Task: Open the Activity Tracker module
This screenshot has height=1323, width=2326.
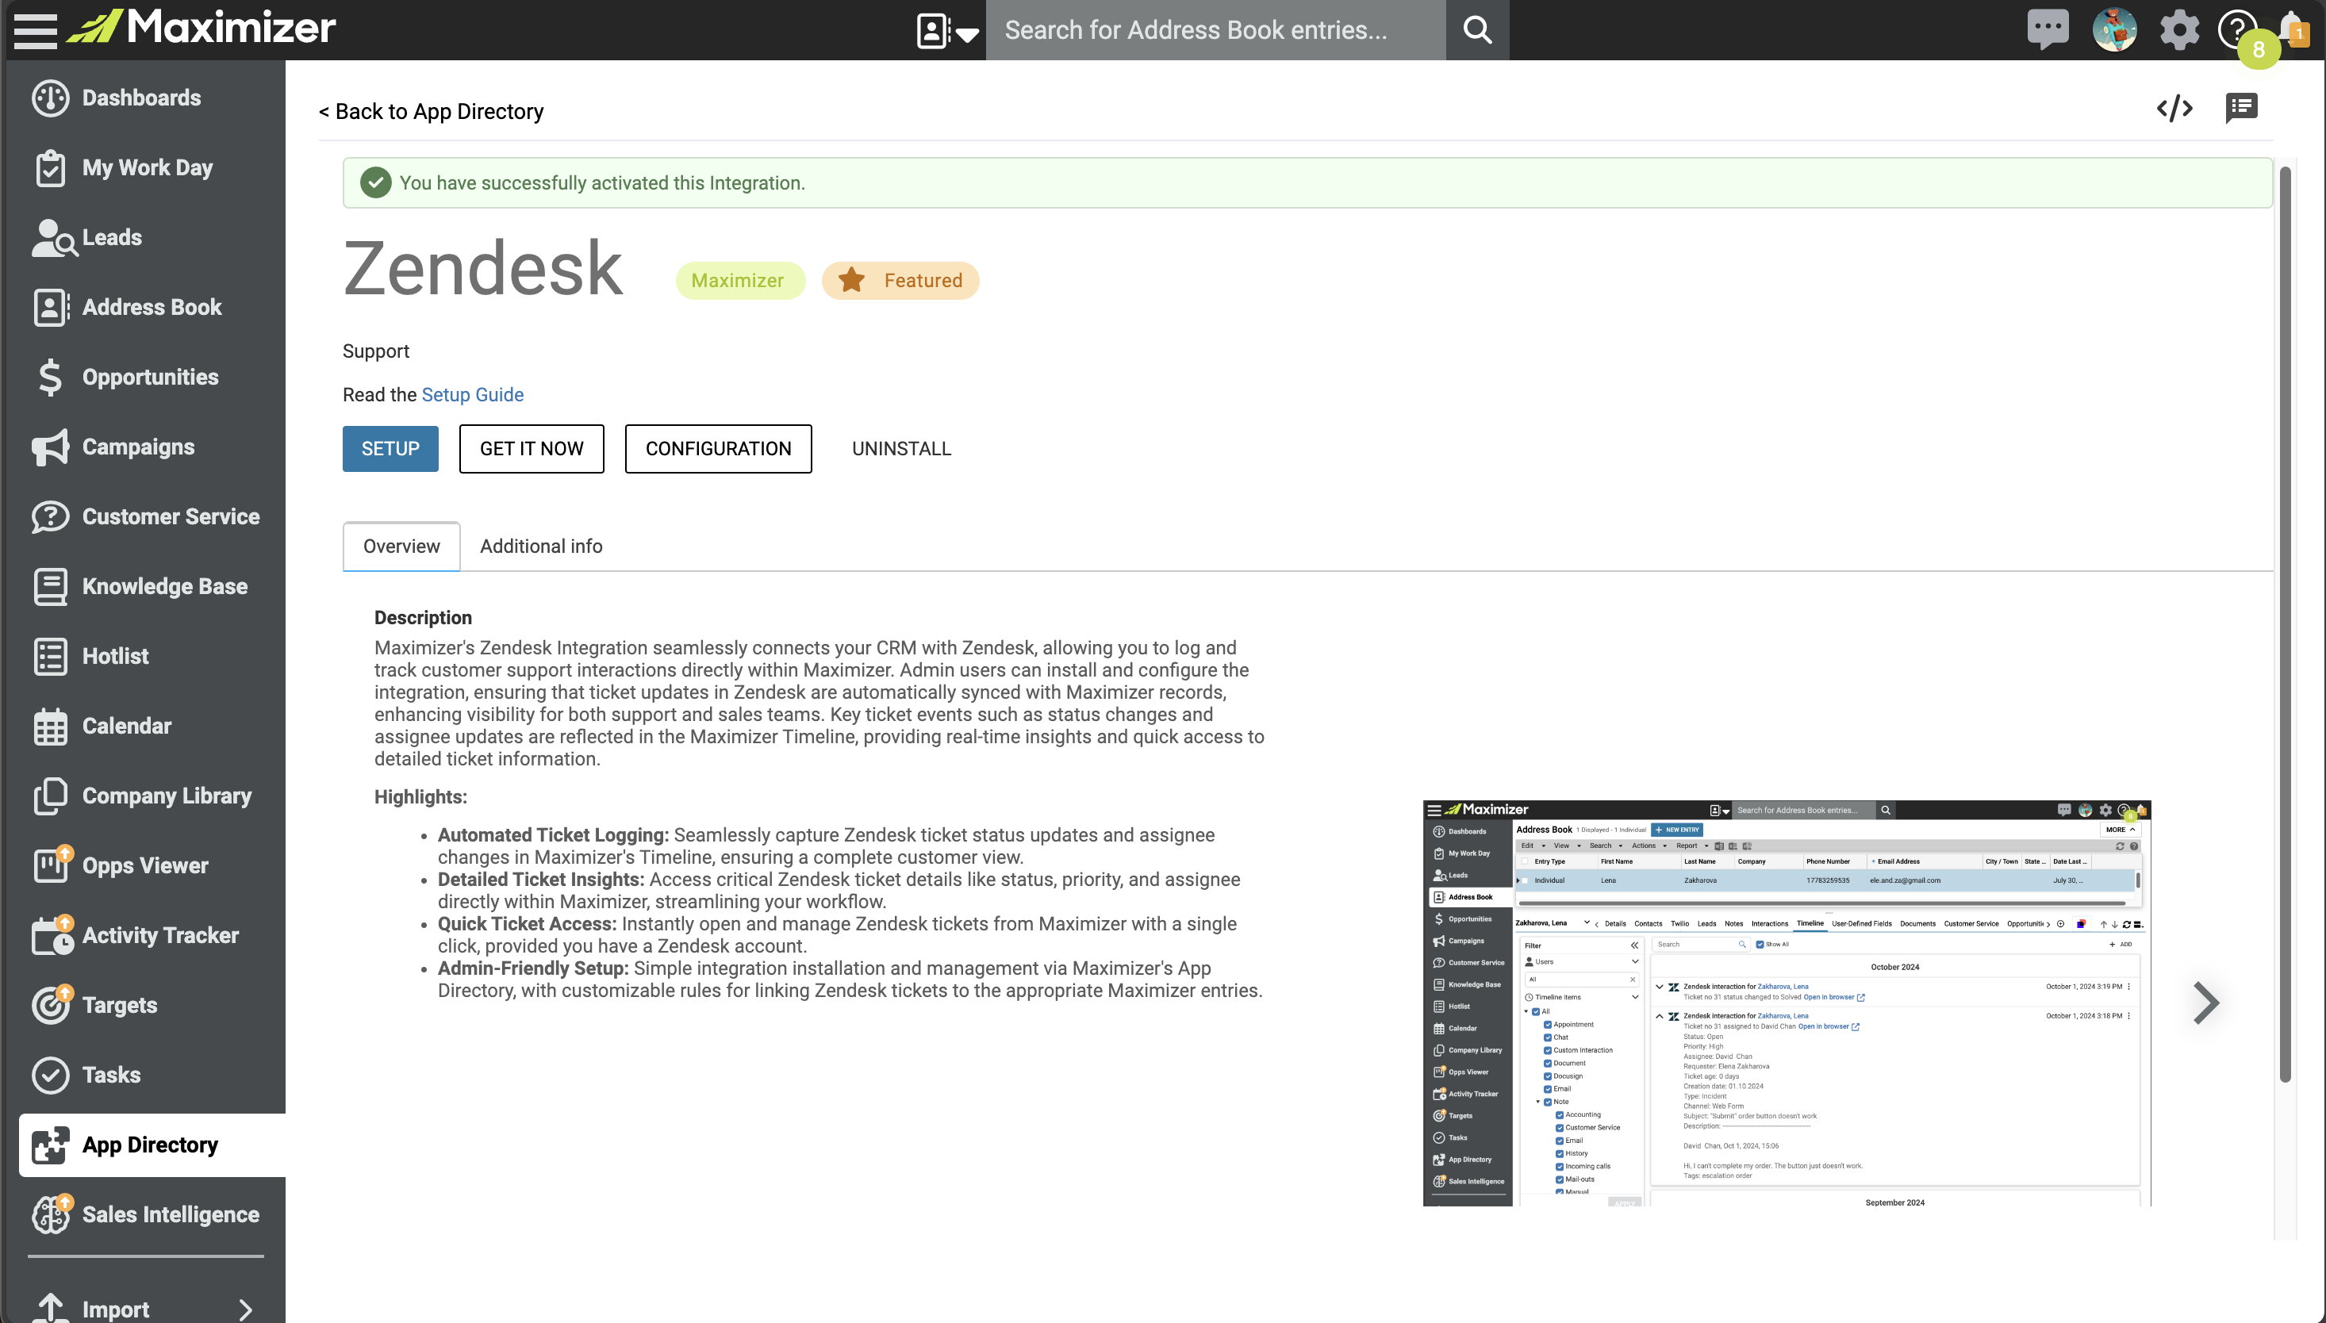Action: point(152,935)
